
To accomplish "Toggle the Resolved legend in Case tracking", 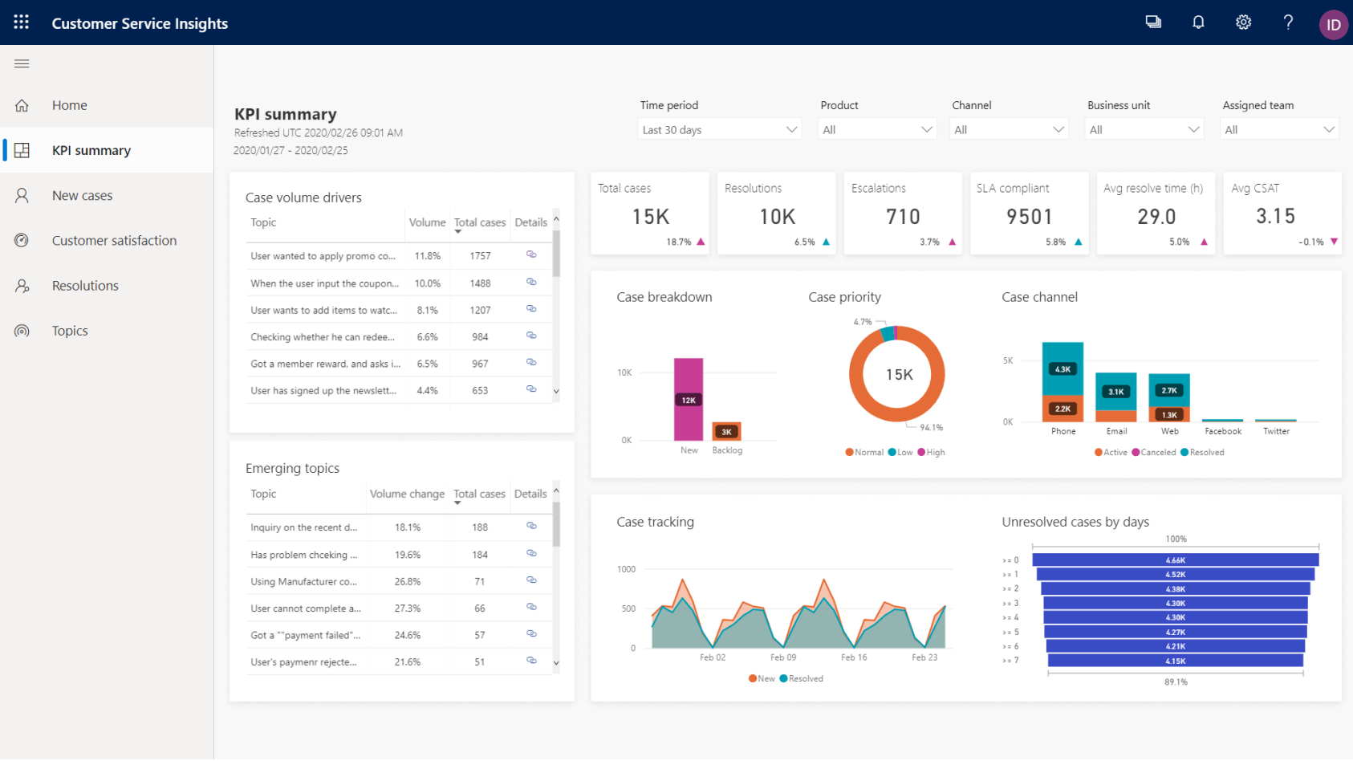I will coord(801,679).
